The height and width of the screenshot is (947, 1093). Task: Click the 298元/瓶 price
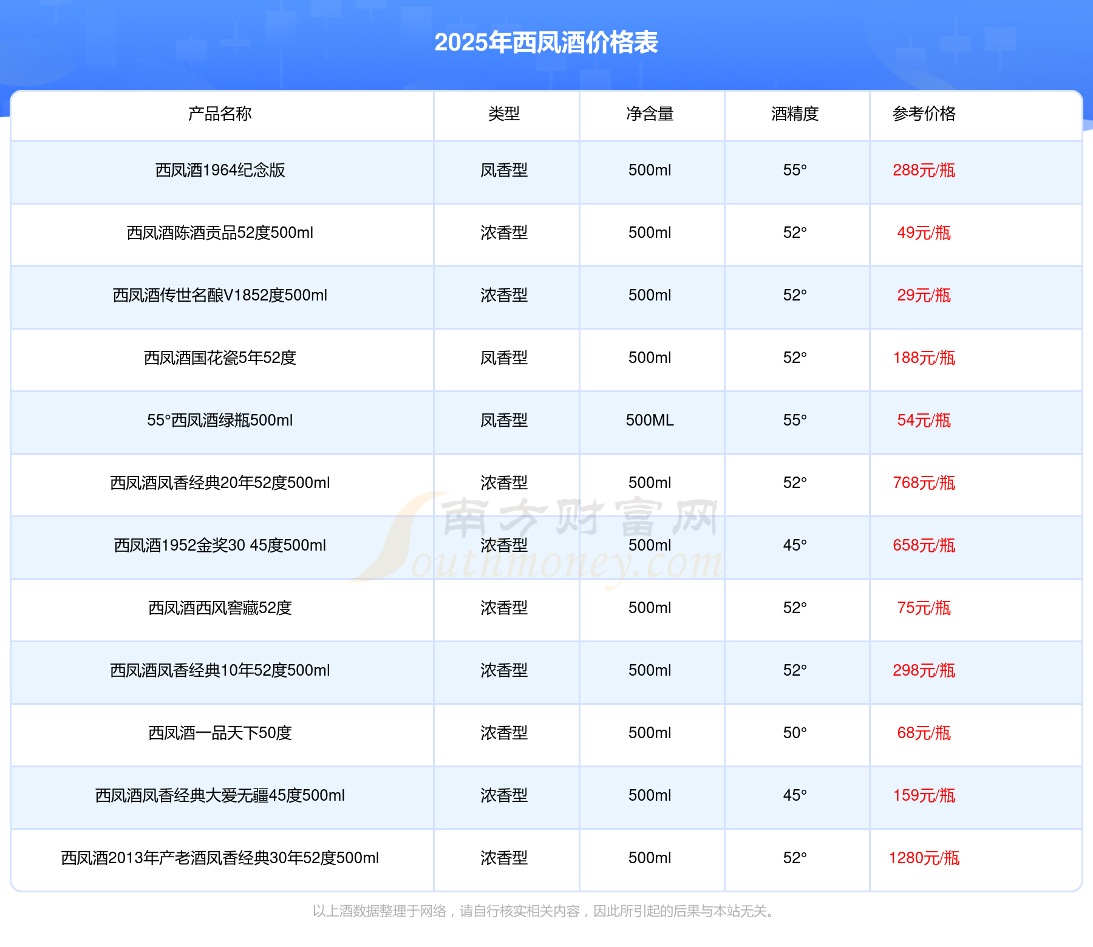coord(924,670)
